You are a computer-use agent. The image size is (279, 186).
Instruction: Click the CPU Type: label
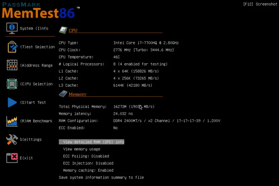[68, 43]
